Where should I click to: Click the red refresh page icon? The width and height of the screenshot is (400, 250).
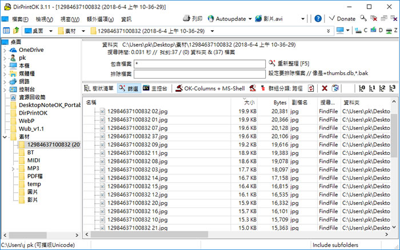tap(311, 88)
